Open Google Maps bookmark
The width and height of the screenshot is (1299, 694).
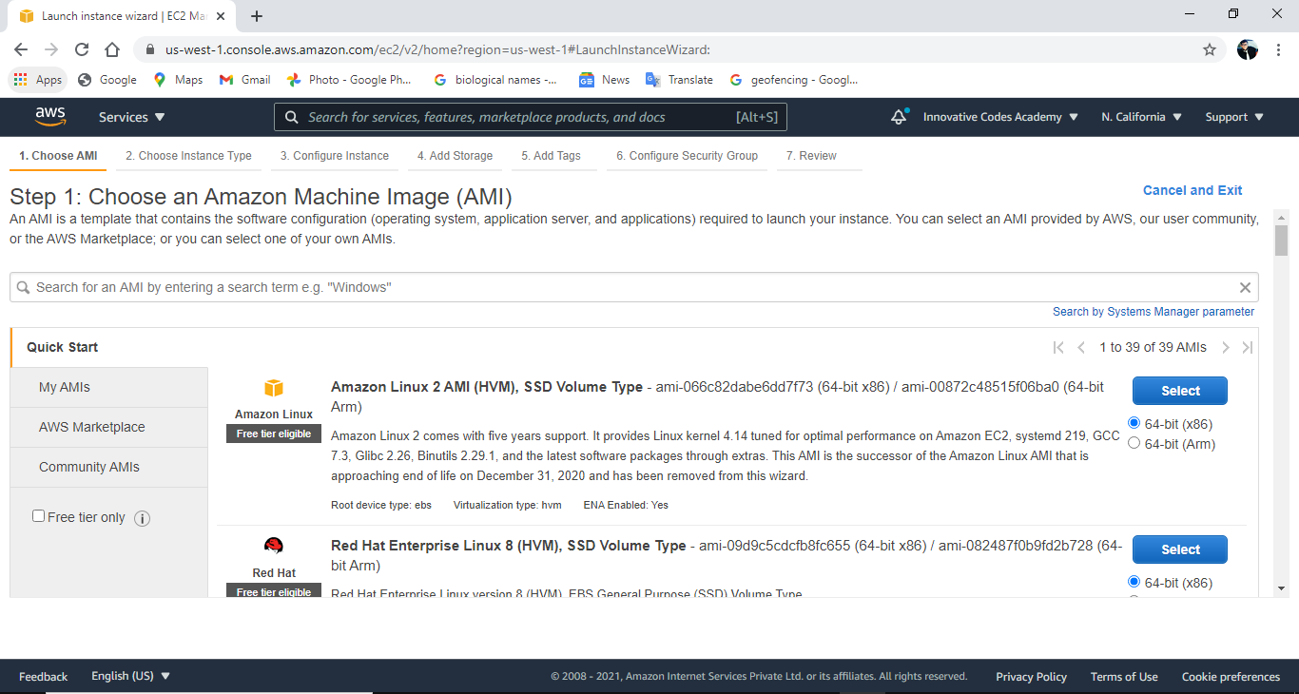[177, 80]
